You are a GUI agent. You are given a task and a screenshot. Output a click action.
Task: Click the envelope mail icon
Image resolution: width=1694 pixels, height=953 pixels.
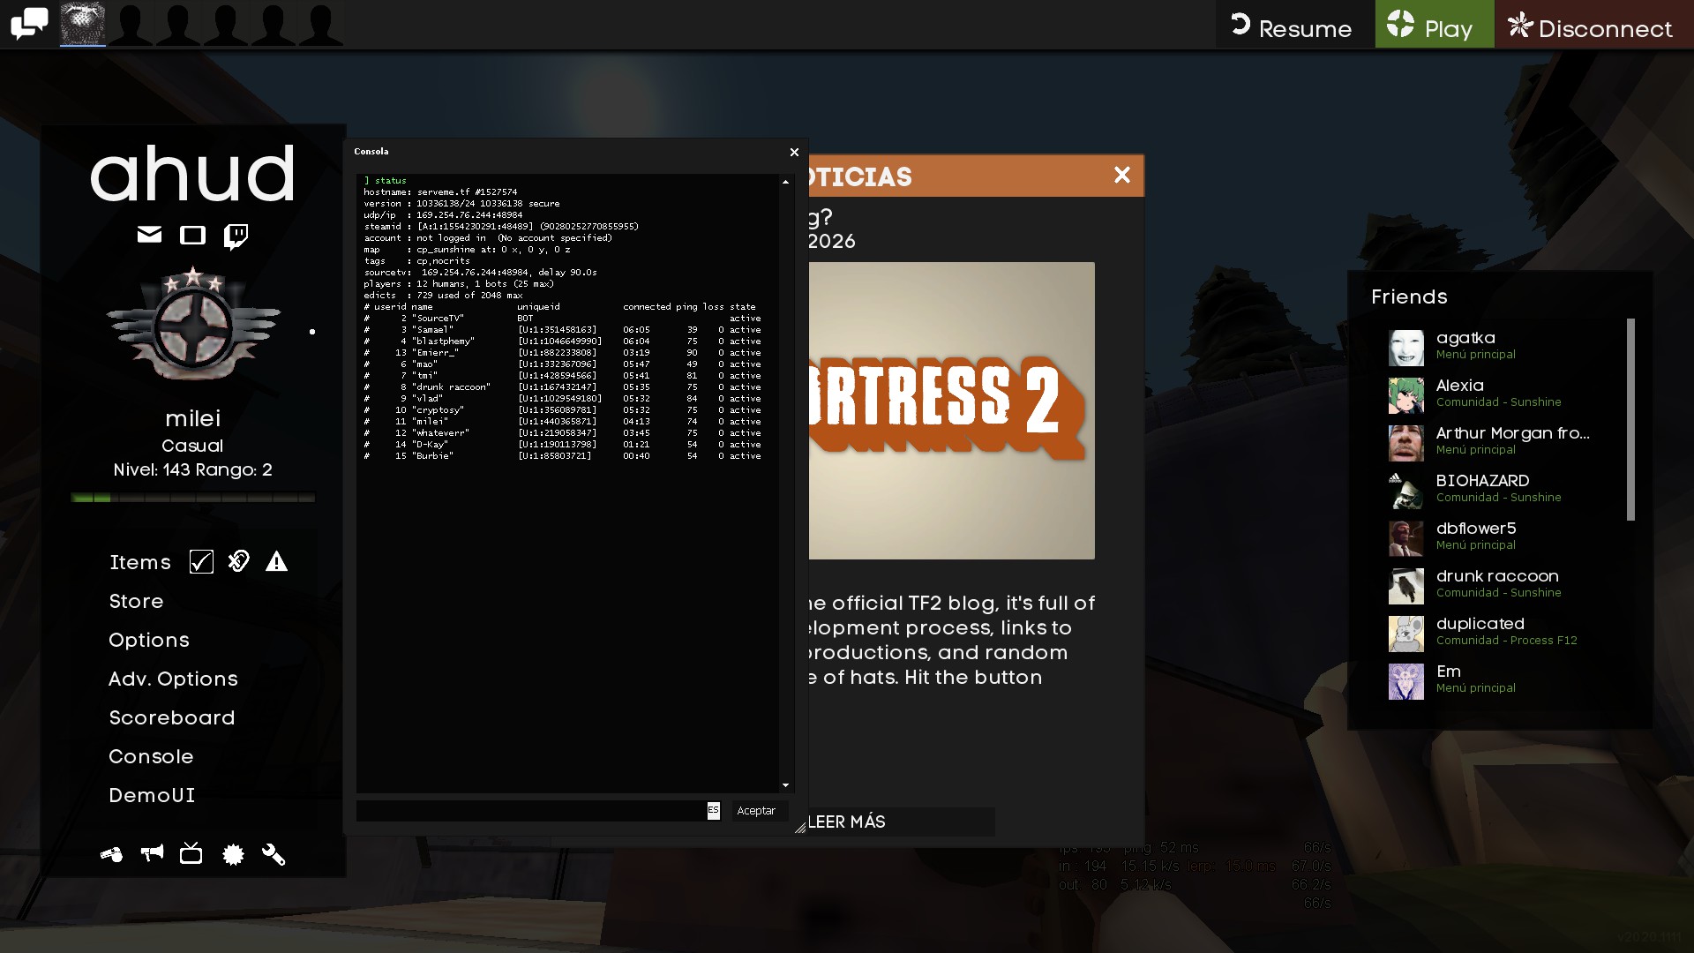[149, 235]
